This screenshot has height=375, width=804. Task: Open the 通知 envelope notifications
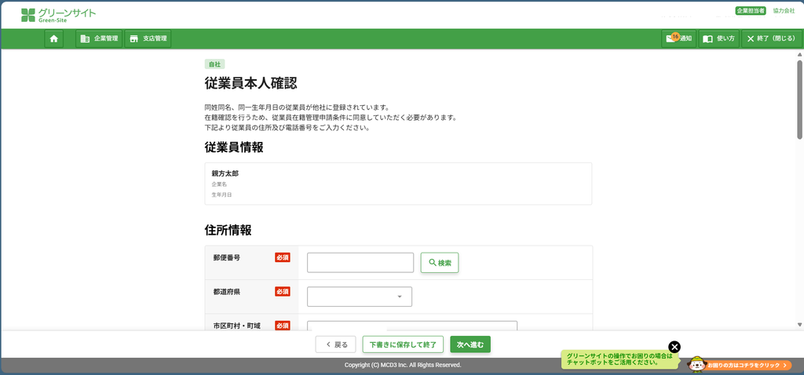pos(678,39)
